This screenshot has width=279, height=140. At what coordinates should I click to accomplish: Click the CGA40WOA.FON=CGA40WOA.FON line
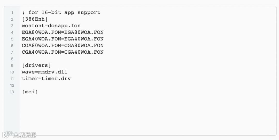63,52
